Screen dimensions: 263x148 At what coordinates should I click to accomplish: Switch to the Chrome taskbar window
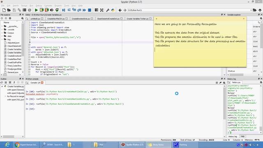point(26,145)
